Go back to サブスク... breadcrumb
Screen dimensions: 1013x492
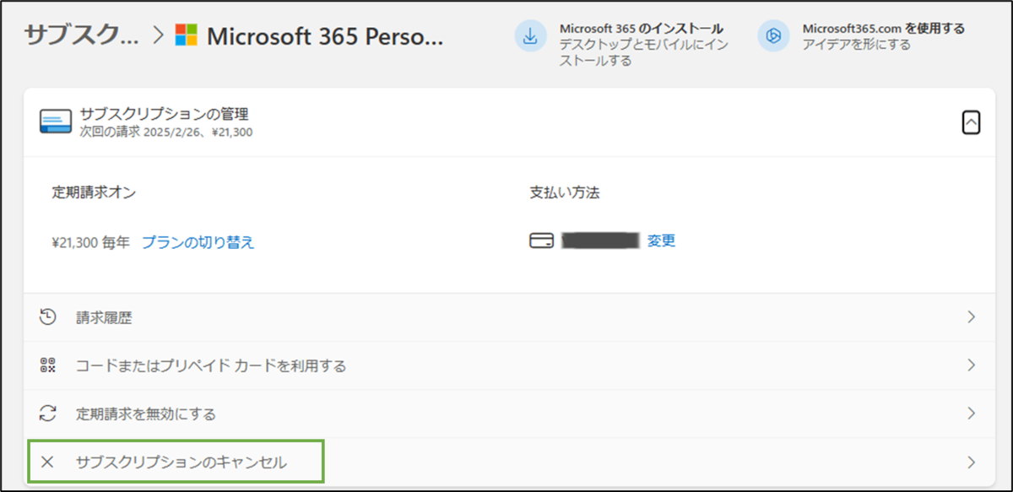82,35
